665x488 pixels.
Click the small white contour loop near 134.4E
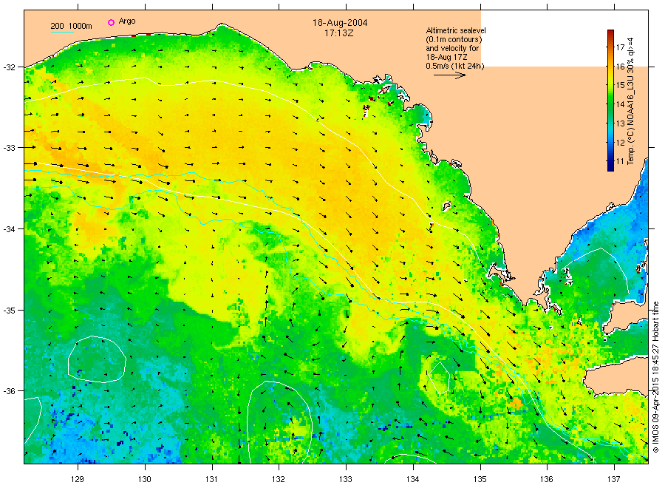[438, 378]
